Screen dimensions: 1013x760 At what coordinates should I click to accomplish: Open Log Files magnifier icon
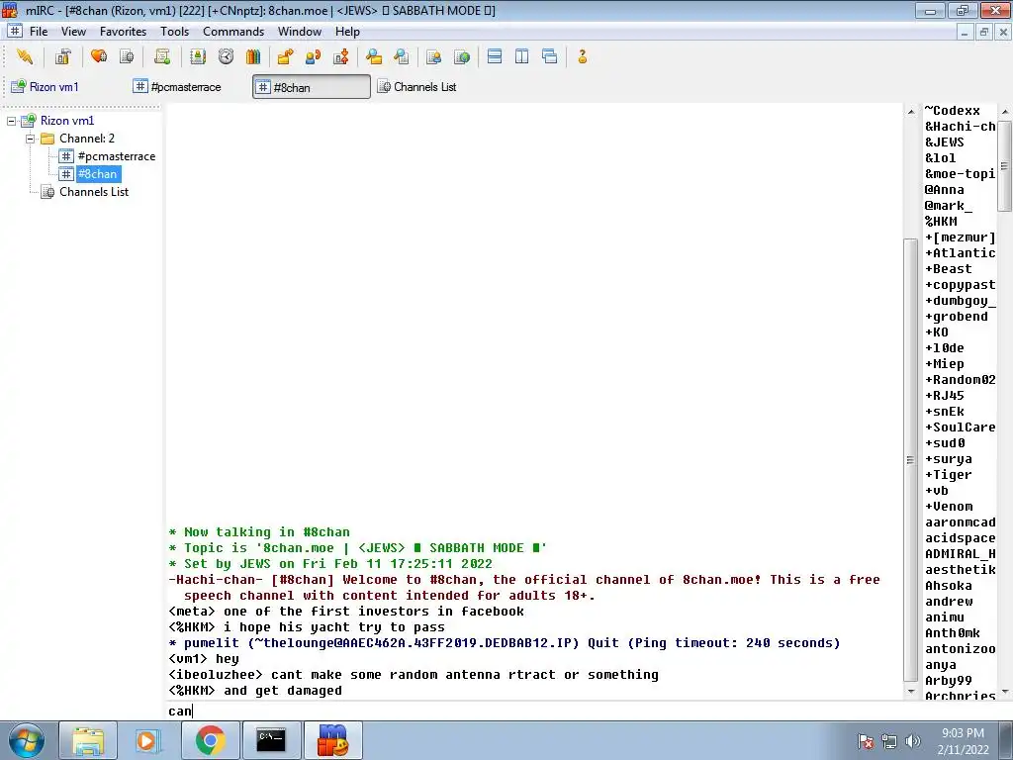click(x=402, y=56)
